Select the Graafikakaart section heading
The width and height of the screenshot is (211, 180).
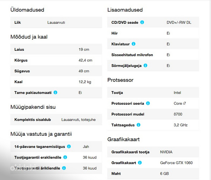(x=123, y=139)
